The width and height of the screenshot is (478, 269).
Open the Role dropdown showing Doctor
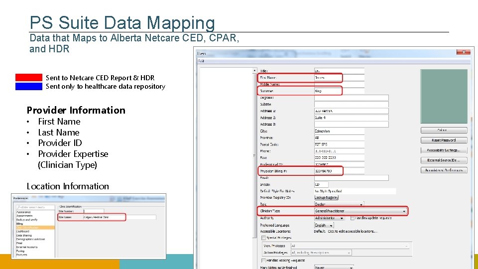click(339, 204)
